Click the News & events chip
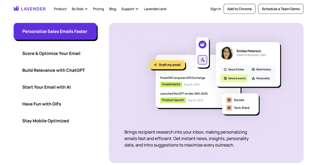The width and height of the screenshot is (315, 165). [x=234, y=78]
